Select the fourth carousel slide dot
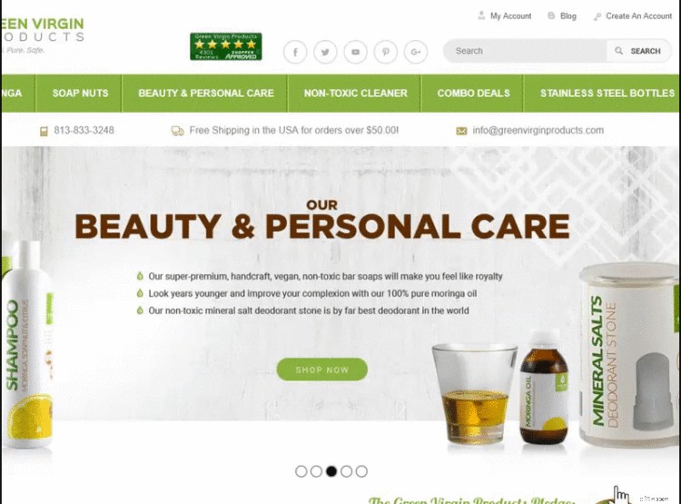The height and width of the screenshot is (504, 681). pos(346,471)
